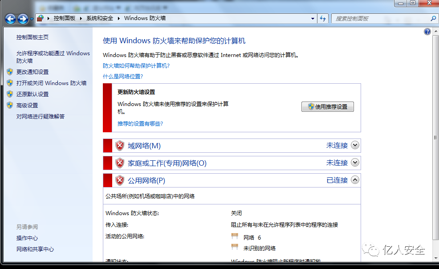Click vertical scrollbar up arrow
The height and width of the screenshot is (269, 439).
click(435, 31)
